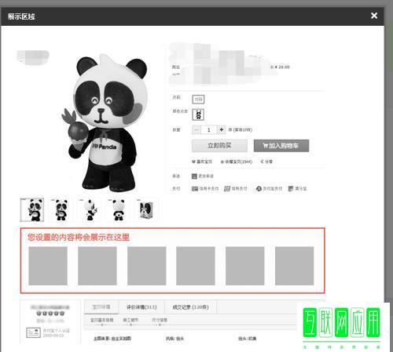Select the boxed panda thumbnail image
Screen dimensions: 393x352
pos(146,210)
